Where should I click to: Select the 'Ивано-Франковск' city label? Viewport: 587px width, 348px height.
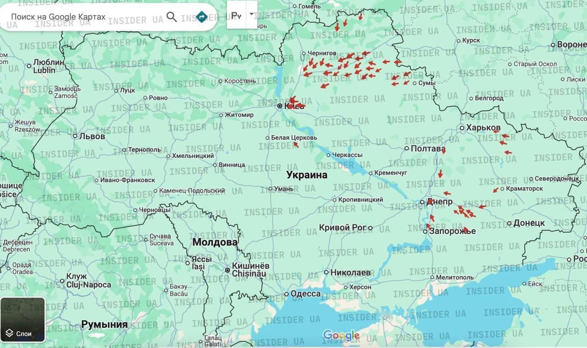[127, 180]
